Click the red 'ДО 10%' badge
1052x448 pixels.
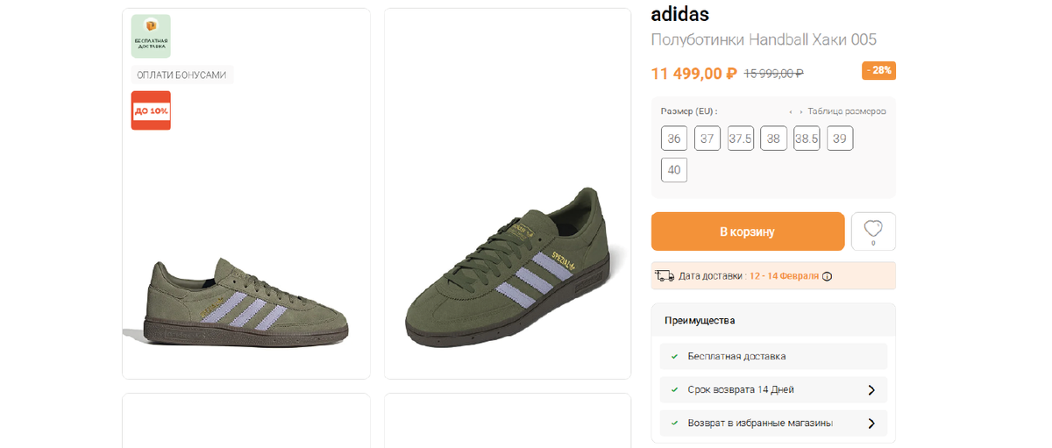tap(151, 110)
